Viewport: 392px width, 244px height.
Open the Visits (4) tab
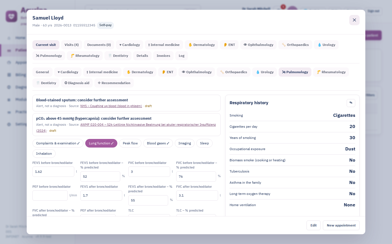click(x=71, y=45)
